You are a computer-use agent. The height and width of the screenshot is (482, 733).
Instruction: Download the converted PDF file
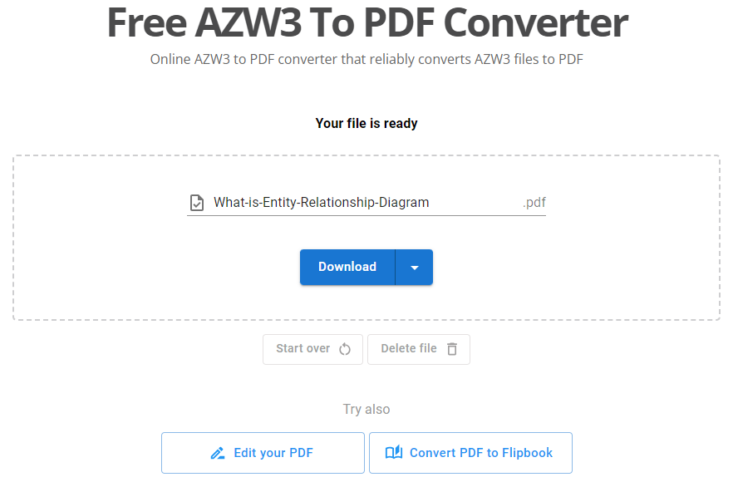(347, 268)
